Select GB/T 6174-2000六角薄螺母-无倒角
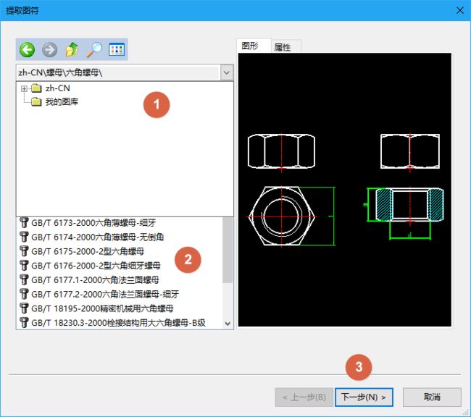 point(97,237)
